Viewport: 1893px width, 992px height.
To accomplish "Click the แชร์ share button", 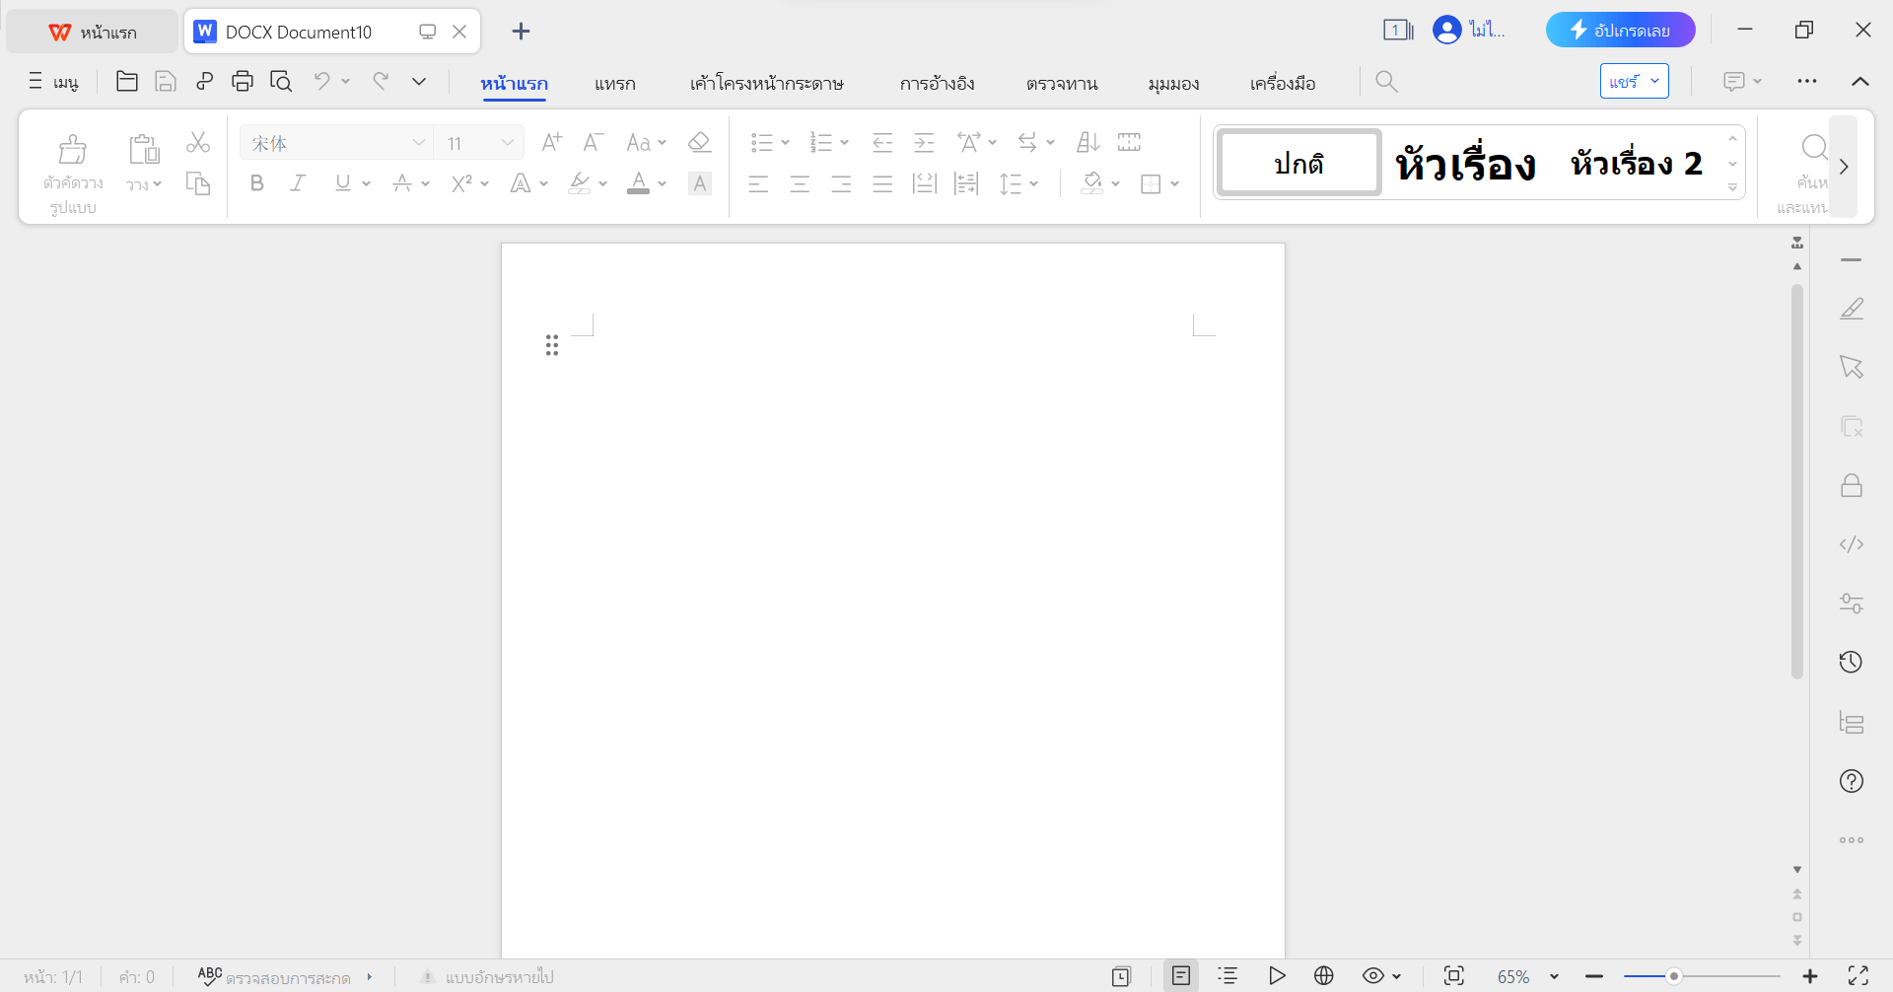I will coord(1625,81).
